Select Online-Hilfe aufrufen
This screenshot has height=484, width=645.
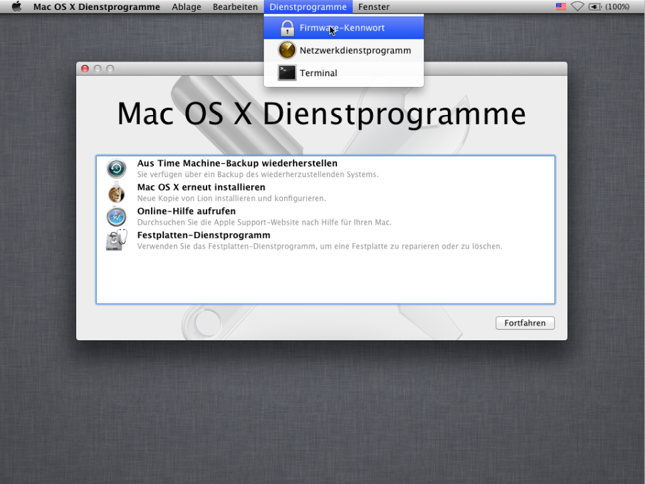pyautogui.click(x=186, y=211)
